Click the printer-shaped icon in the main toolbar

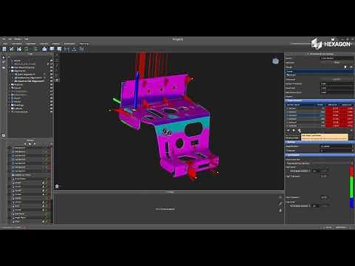pos(44,49)
